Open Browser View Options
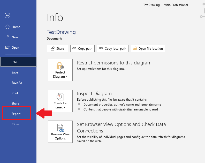This screenshot has width=205, height=163. tap(60, 132)
